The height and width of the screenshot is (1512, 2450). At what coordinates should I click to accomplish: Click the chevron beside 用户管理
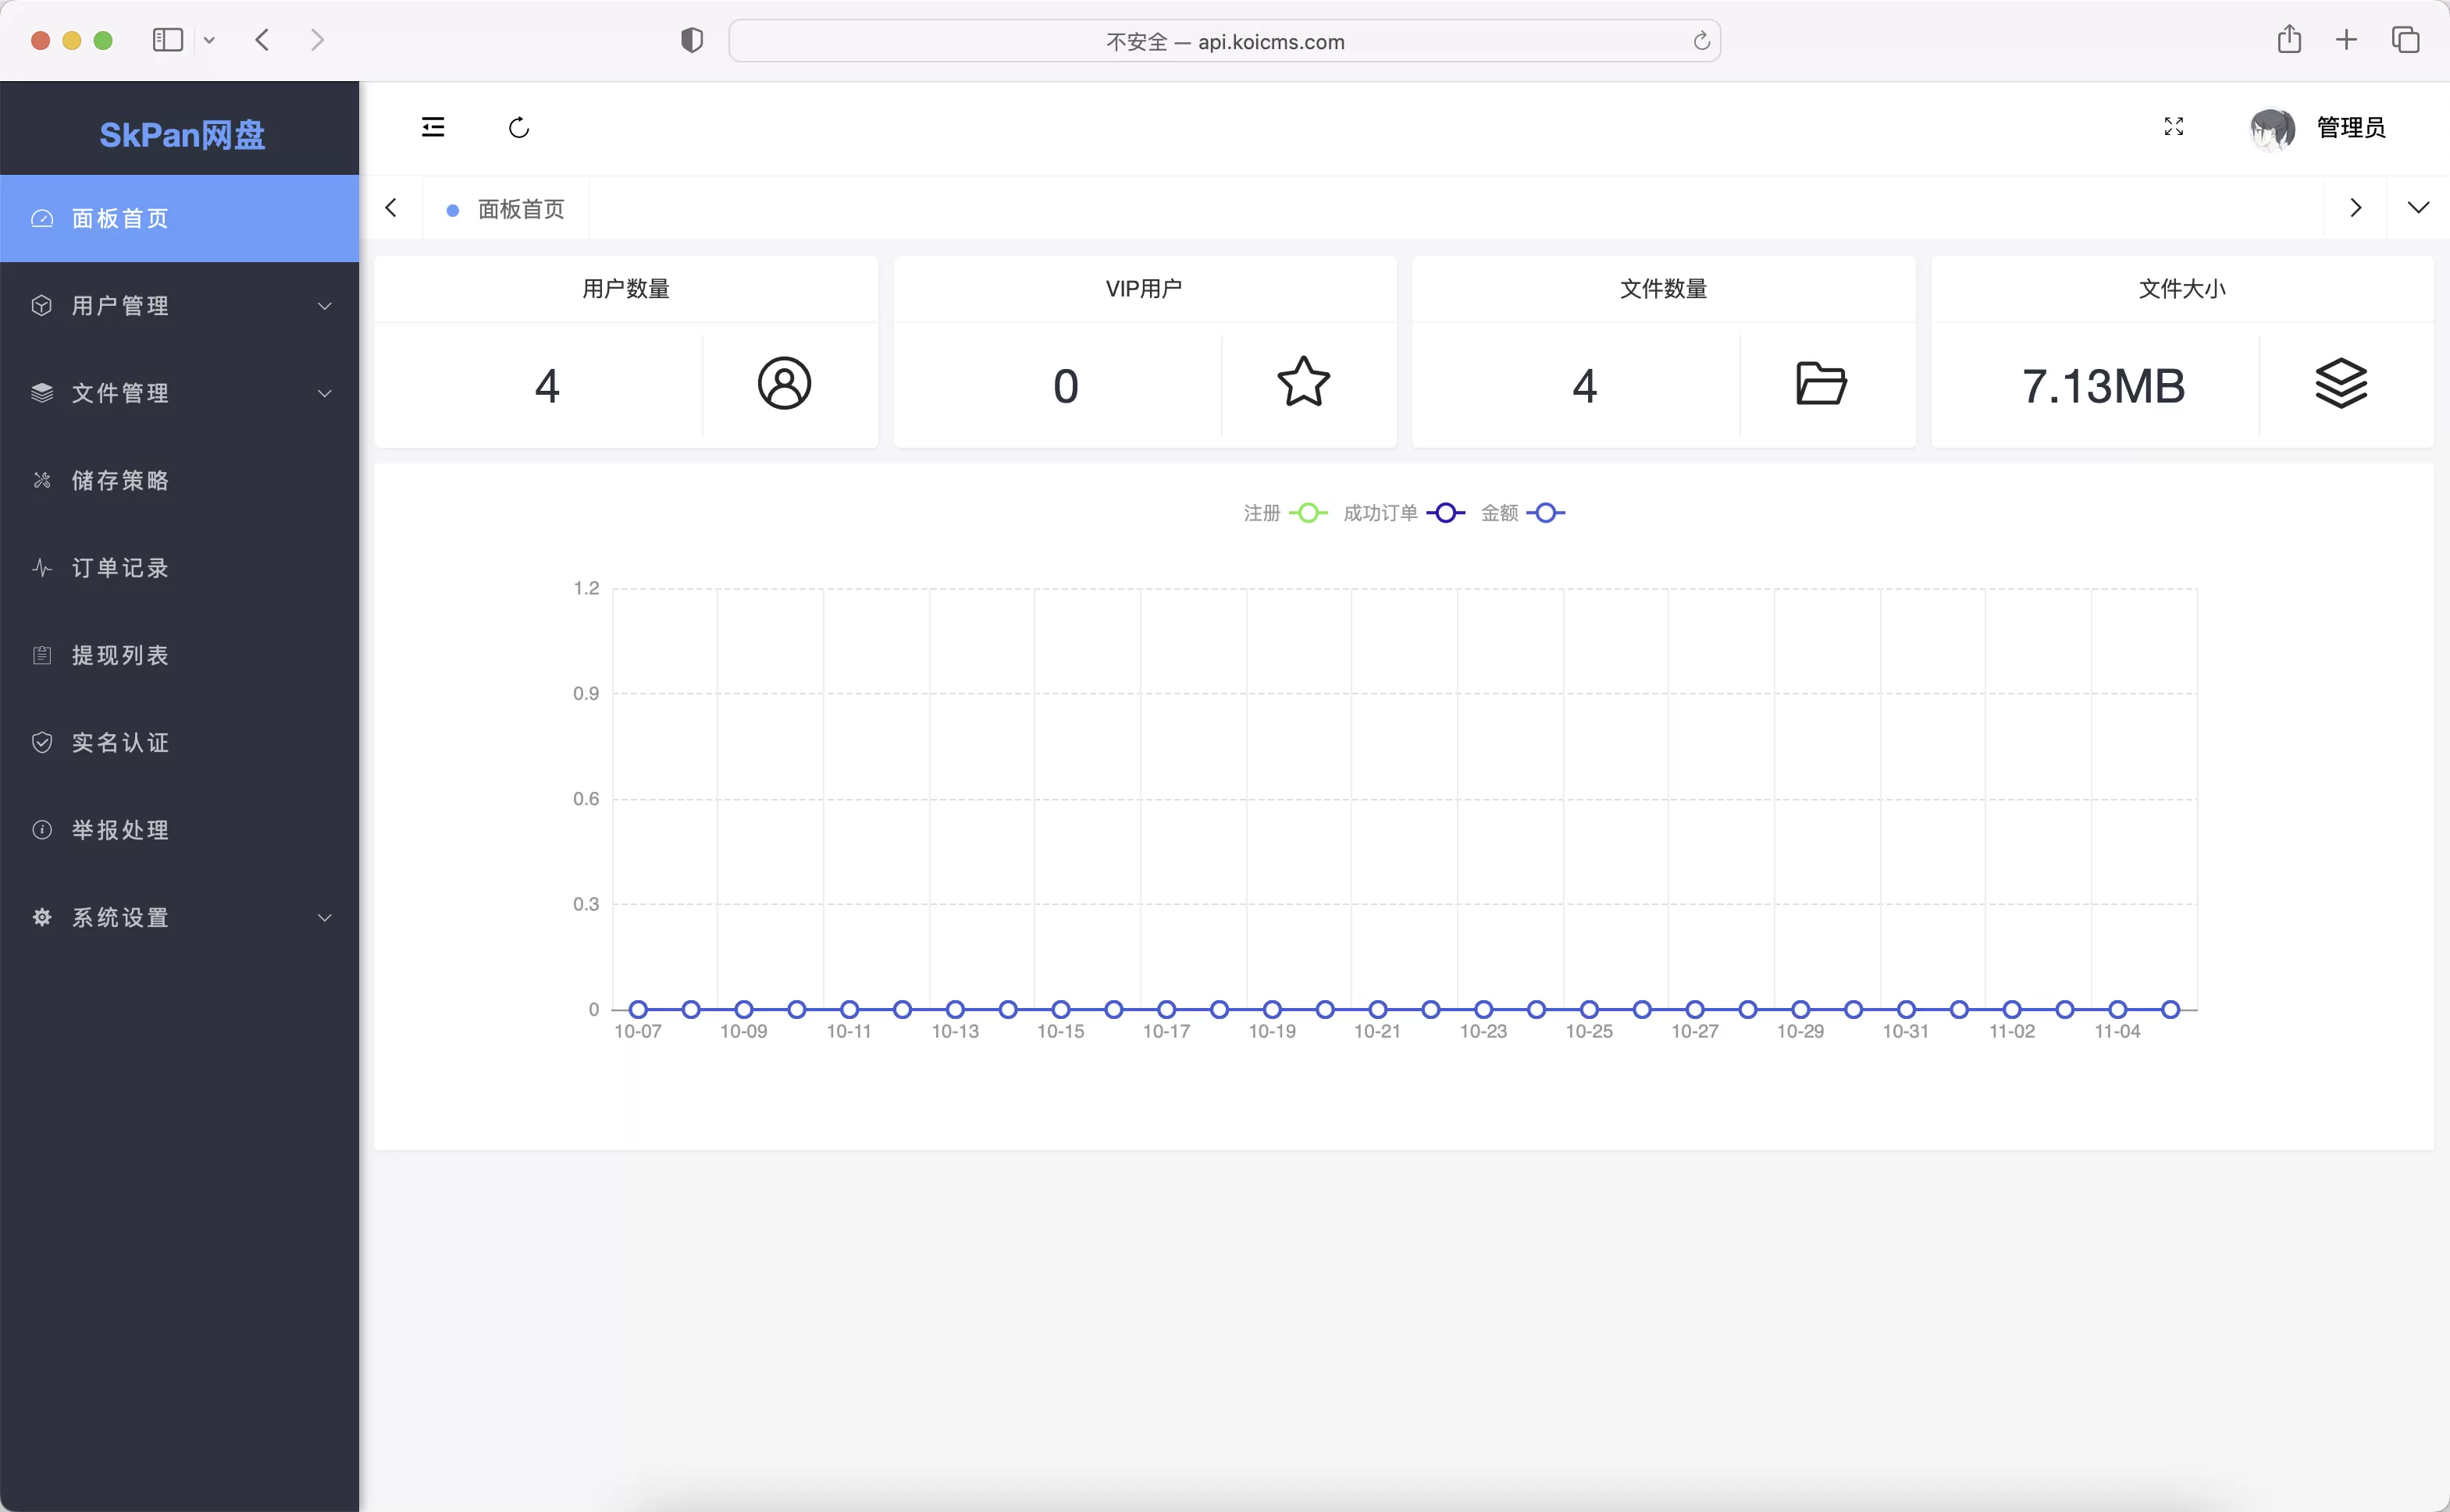(324, 306)
